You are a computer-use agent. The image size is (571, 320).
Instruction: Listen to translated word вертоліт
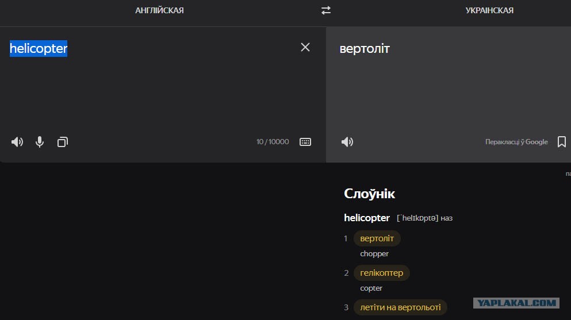click(x=347, y=142)
